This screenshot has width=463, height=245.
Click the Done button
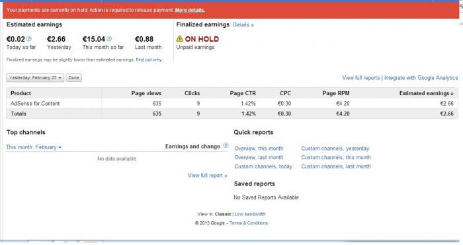74,77
